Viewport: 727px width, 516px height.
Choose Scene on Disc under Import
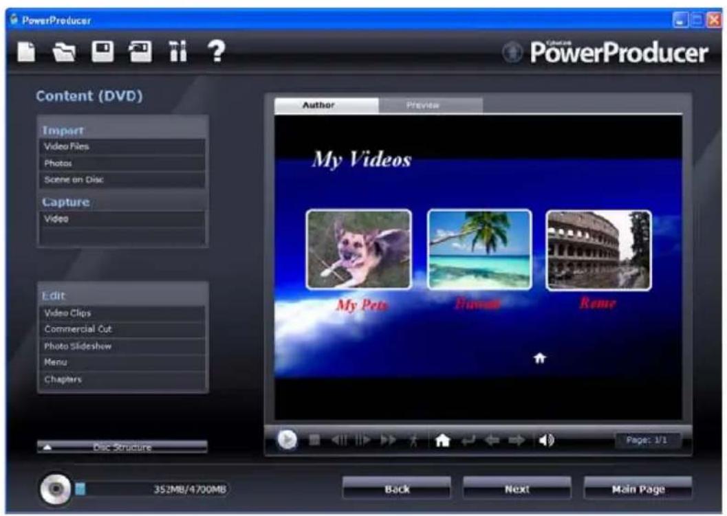122,180
